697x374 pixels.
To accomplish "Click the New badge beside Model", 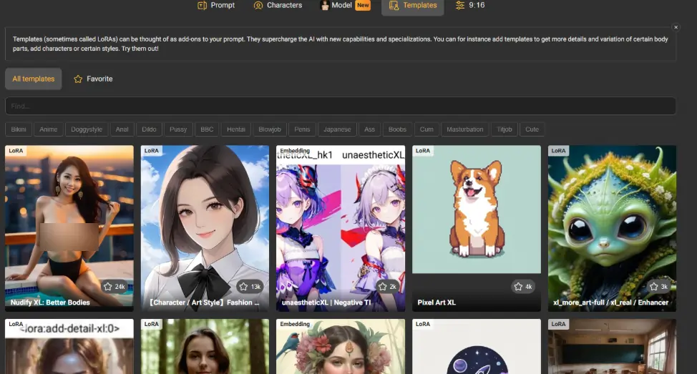I will click(363, 5).
